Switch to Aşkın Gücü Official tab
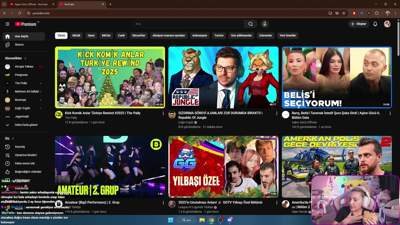Screen dimensions: 400x225 [x=32, y=4]
